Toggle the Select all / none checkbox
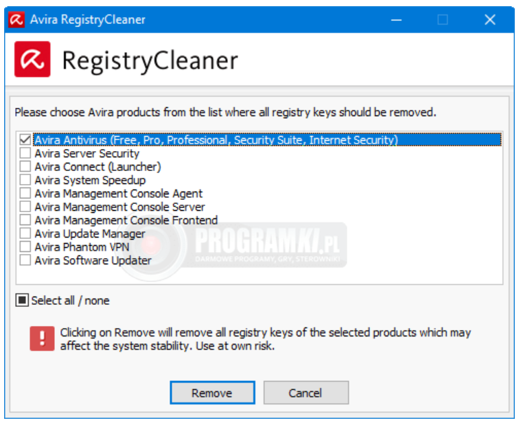The image size is (521, 425). point(22,301)
